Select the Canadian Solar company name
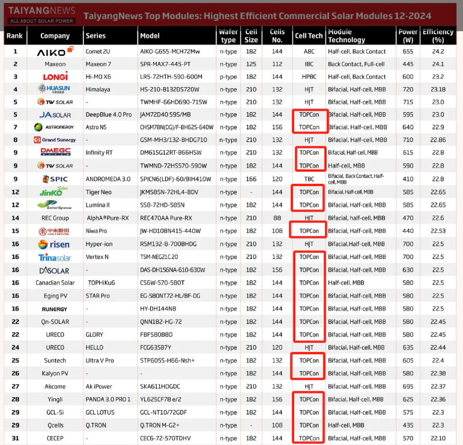 [x=55, y=283]
